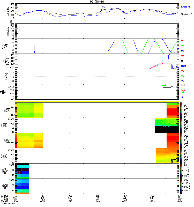Viewport: 194px width, 207px height.
Task: Click the FBK edc12 spectrogram data block
Action: point(22,171)
